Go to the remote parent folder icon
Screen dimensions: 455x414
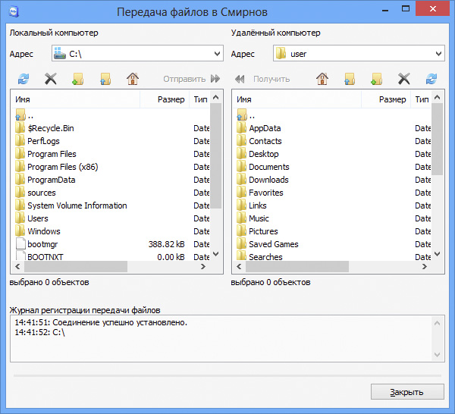(350, 79)
